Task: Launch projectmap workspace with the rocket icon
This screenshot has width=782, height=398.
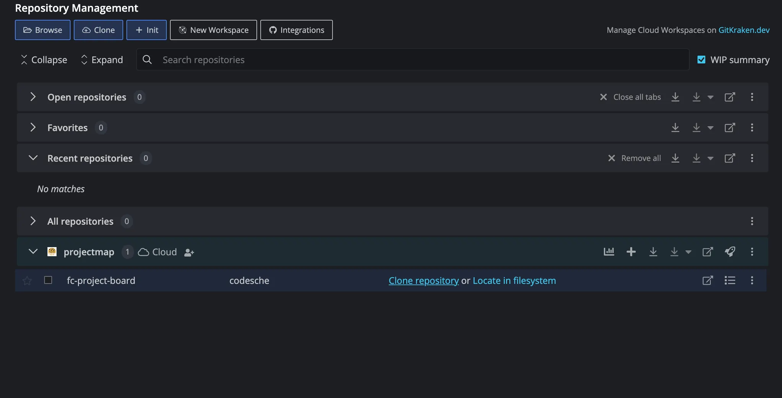Action: pos(730,252)
